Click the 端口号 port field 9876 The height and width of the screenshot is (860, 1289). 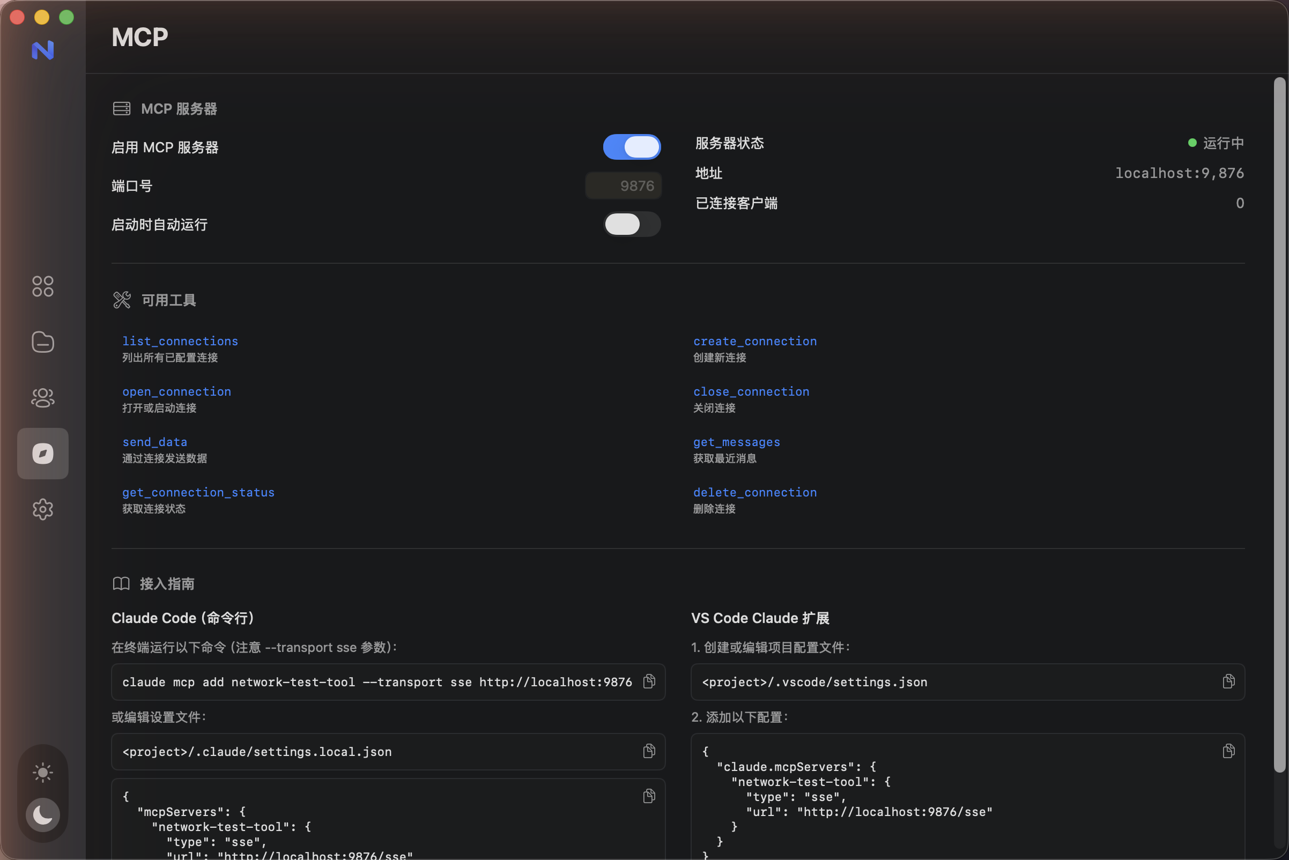pyautogui.click(x=624, y=186)
